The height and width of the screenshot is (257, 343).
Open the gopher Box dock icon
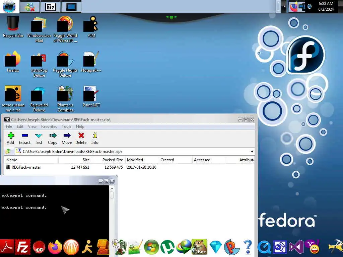199,247
